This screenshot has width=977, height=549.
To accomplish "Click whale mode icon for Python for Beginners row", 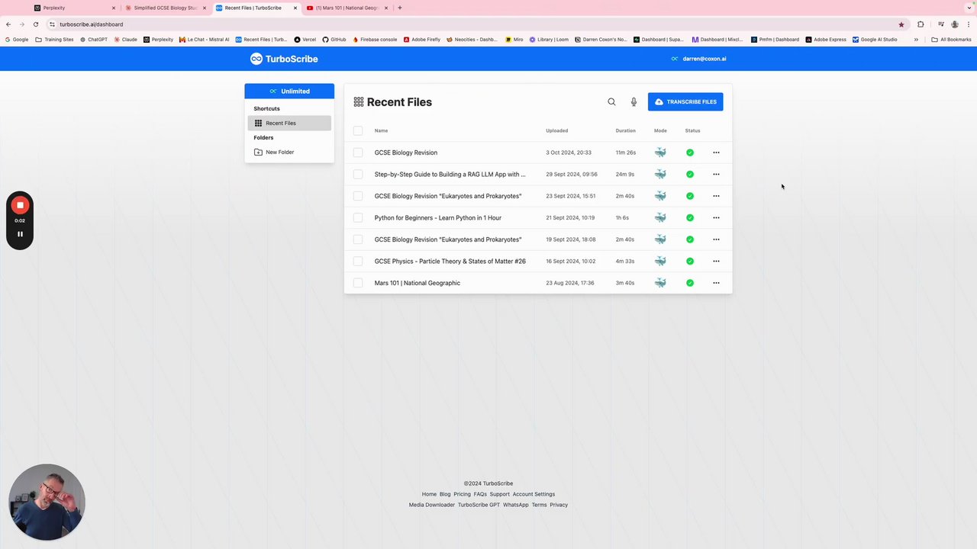I will [660, 217].
